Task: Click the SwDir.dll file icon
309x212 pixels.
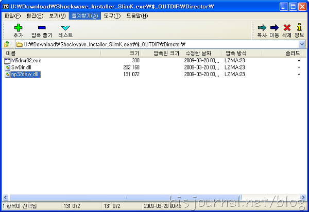Action: tap(7, 67)
